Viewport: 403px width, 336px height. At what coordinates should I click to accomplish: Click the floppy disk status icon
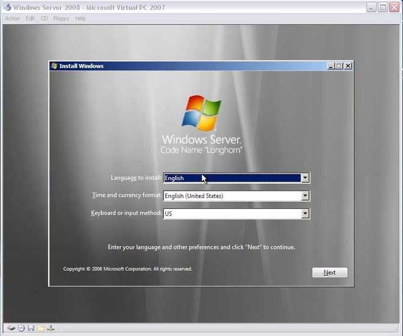[x=31, y=328]
